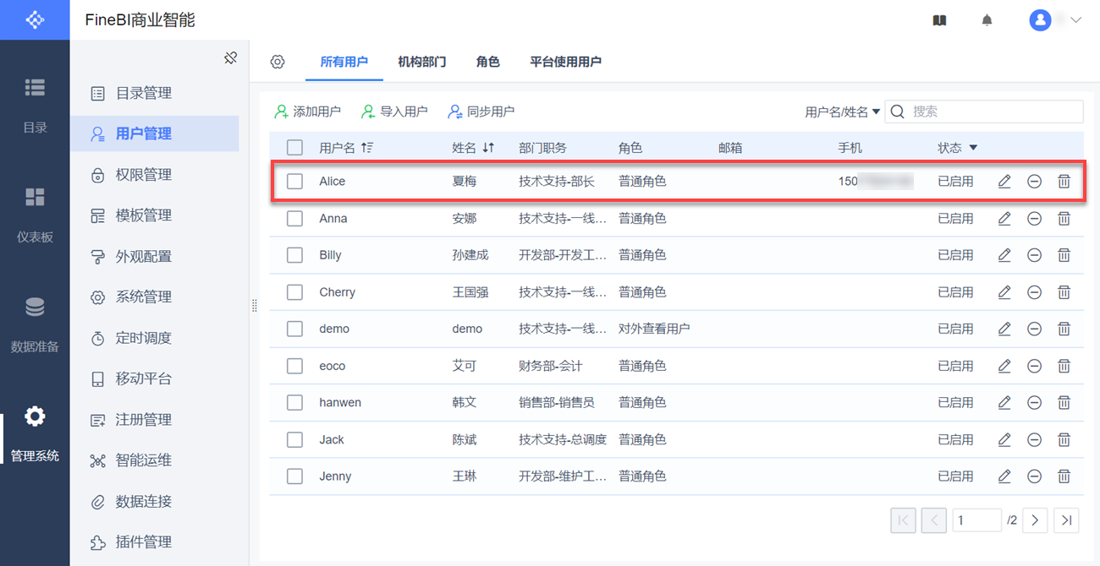The width and height of the screenshot is (1100, 566).
Task: Click the 添加用户 button
Action: coord(307,112)
